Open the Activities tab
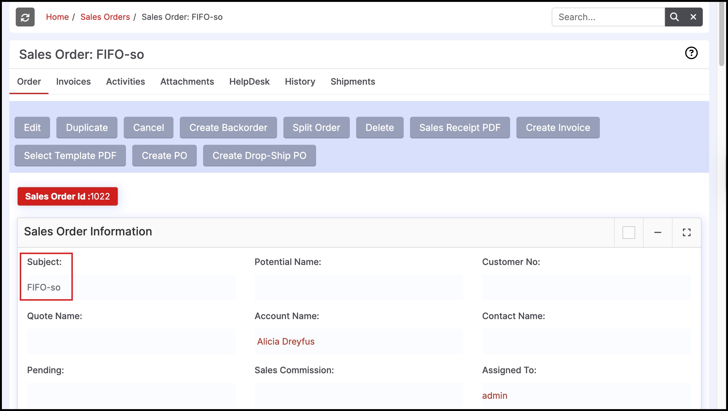The image size is (728, 411). (125, 82)
